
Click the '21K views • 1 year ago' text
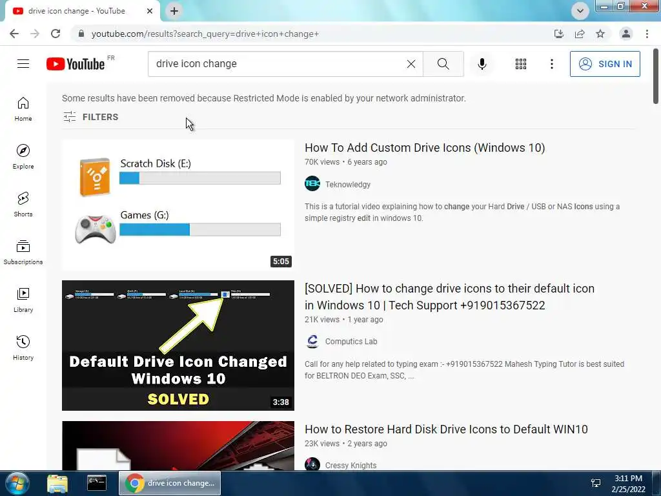[x=344, y=320]
